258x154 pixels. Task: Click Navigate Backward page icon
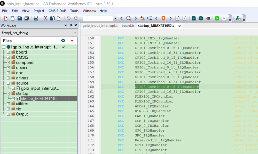[x=177, y=18]
